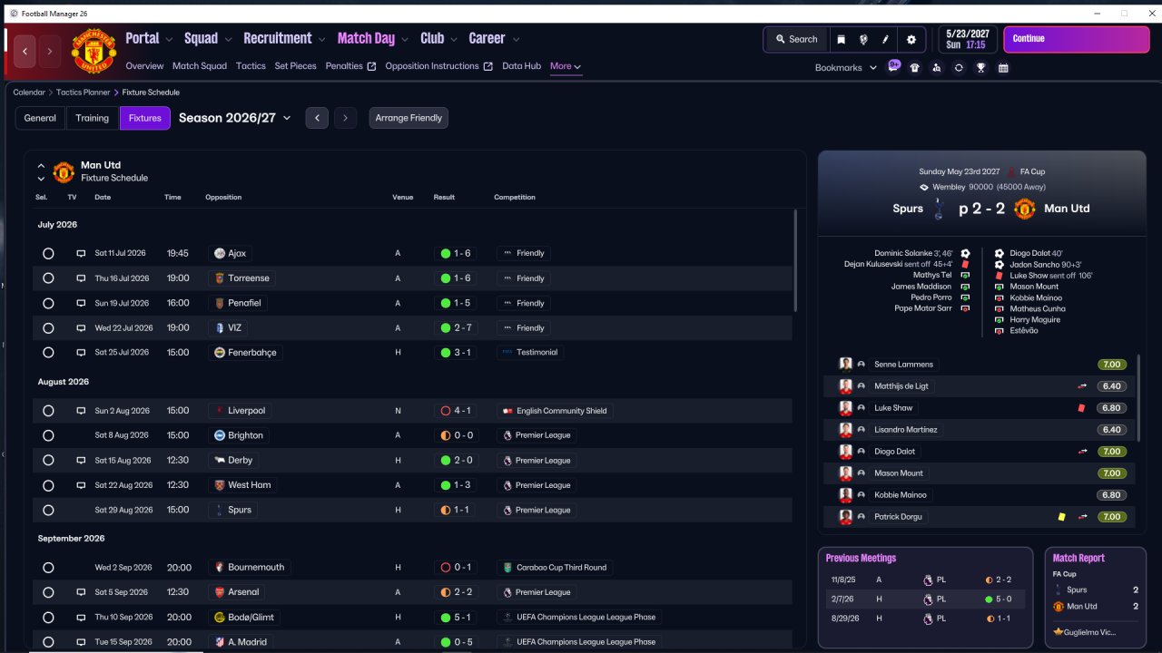
Task: Click the Manchester United crest in the header
Action: (x=94, y=52)
